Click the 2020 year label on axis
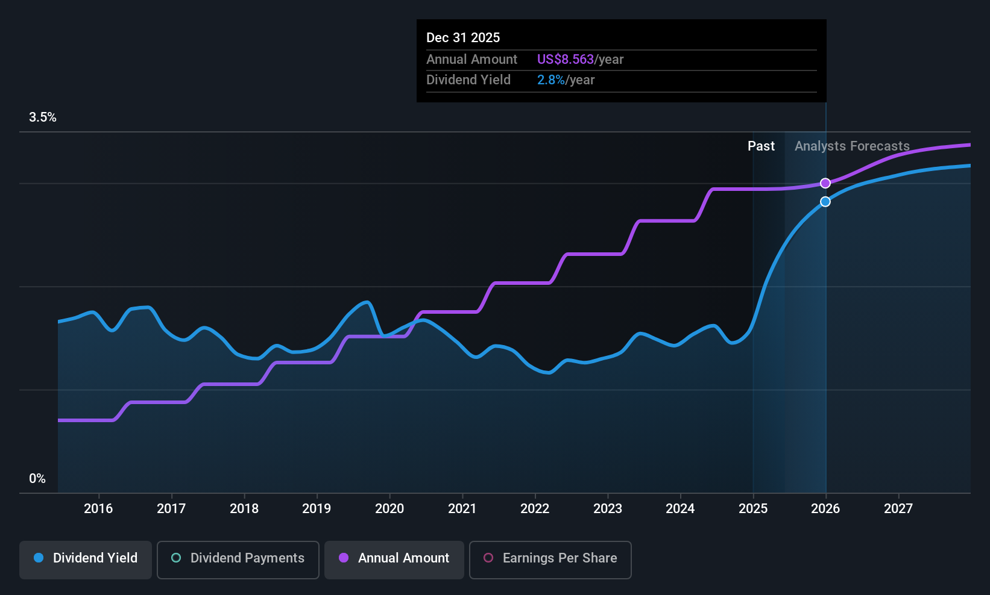The width and height of the screenshot is (990, 595). click(389, 509)
